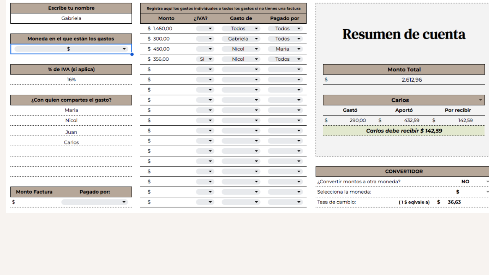Viewport: 489px width, 275px height.
Task: Click the Maria cell in shared people list
Action: (x=71, y=110)
